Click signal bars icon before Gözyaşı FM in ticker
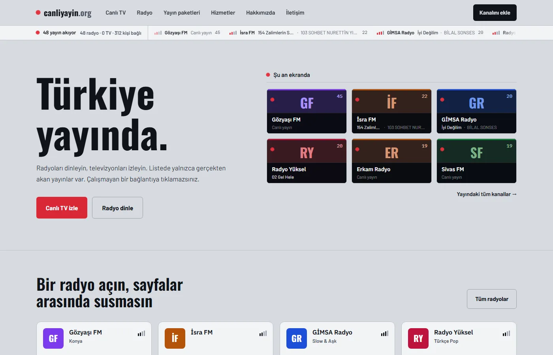 [x=158, y=33]
